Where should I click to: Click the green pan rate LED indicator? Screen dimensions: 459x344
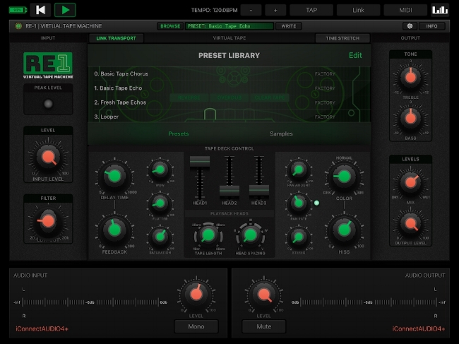(316, 203)
